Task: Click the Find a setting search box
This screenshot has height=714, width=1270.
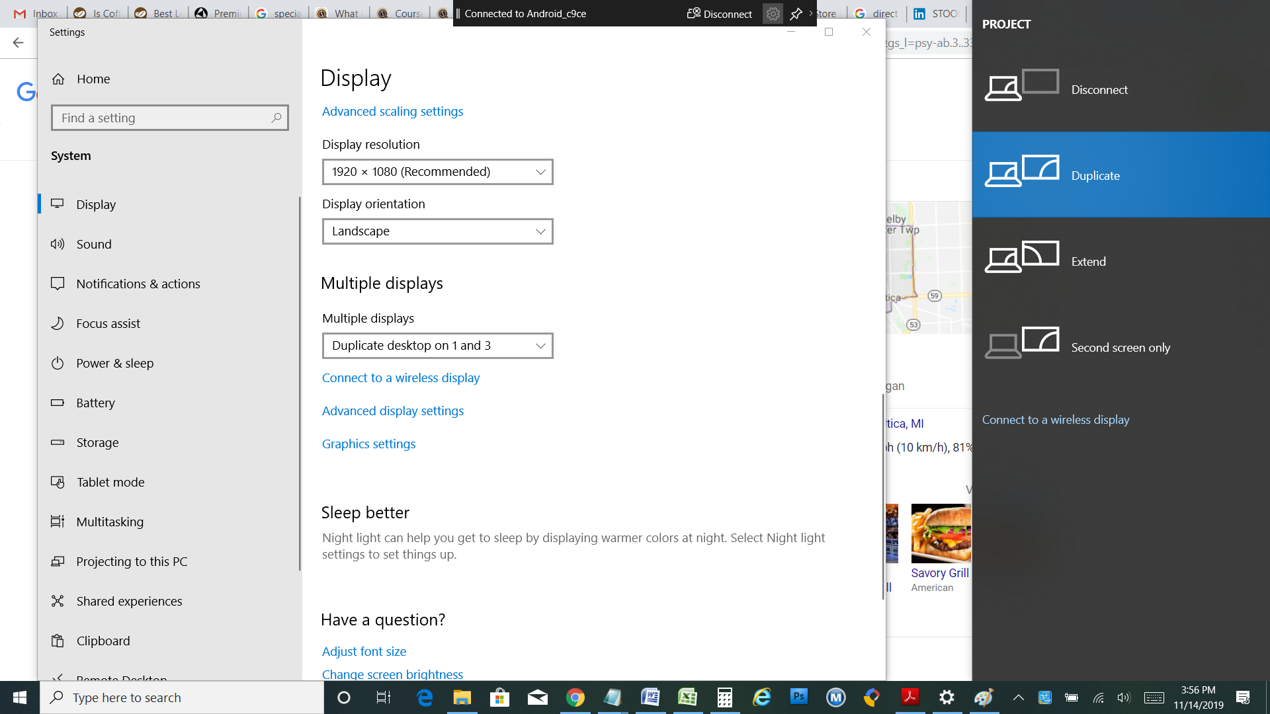Action: [x=163, y=118]
